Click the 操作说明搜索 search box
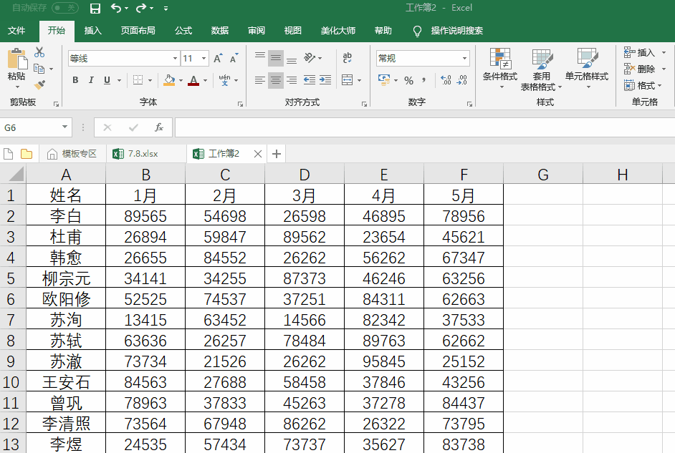The width and height of the screenshot is (675, 453). coord(456,31)
